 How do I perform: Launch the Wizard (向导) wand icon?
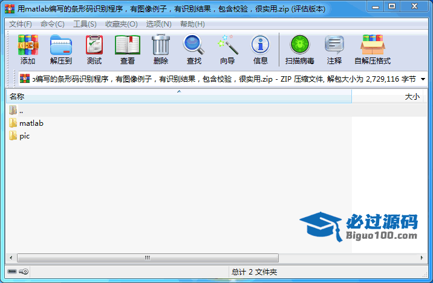tap(227, 44)
